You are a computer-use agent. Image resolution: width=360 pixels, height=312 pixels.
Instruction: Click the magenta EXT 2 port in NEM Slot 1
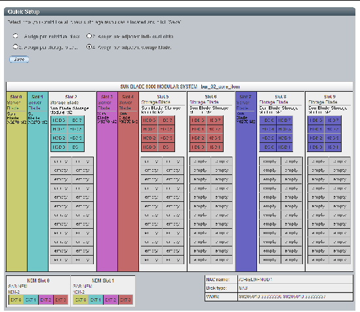(110, 300)
